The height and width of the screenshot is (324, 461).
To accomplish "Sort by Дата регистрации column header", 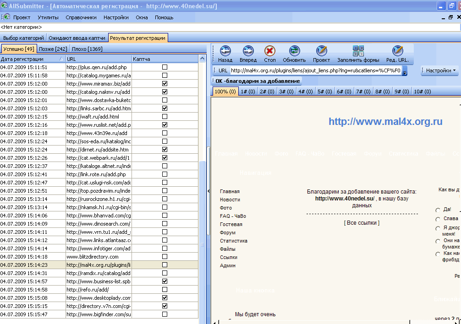I will tap(27, 59).
